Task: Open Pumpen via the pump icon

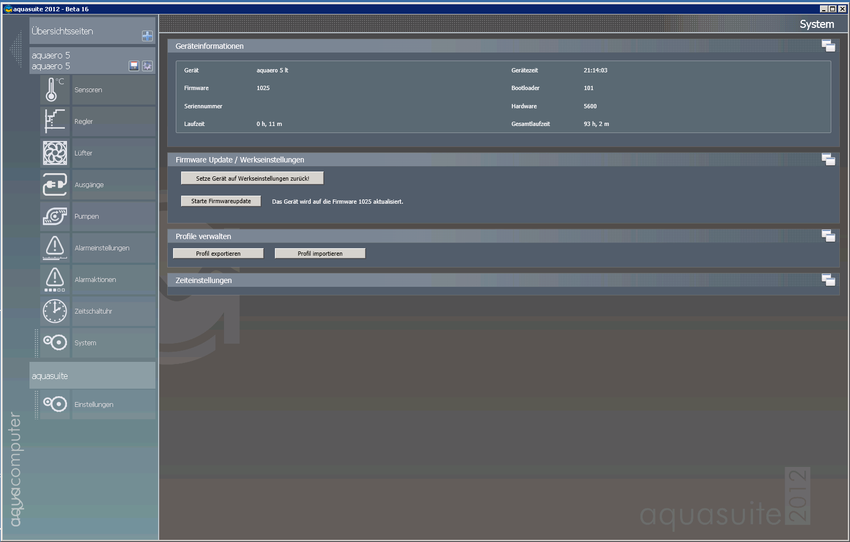Action: tap(55, 216)
